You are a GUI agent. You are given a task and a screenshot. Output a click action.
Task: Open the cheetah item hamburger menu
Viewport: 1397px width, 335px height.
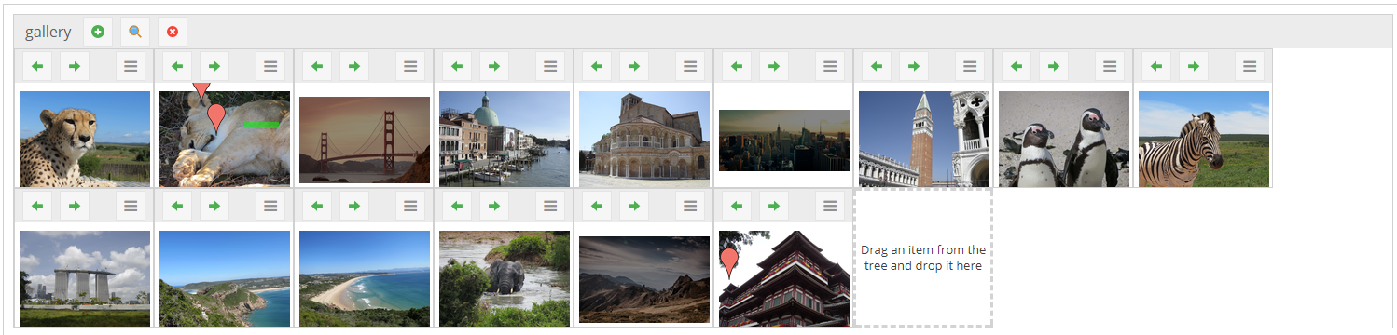[131, 66]
